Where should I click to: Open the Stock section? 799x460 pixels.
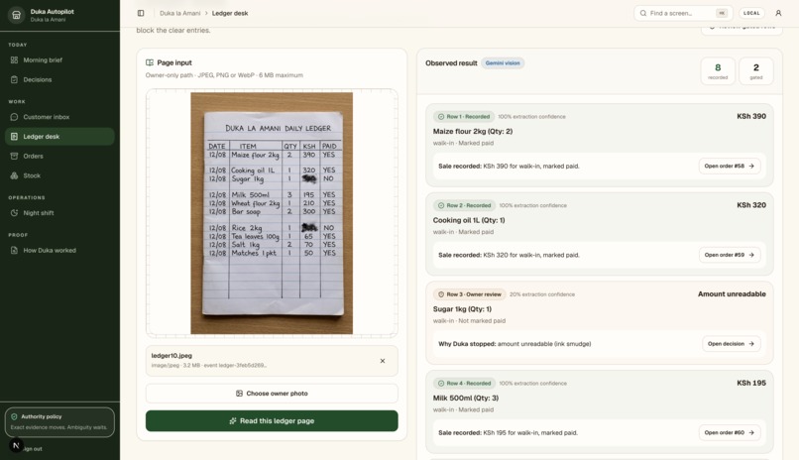pyautogui.click(x=59, y=175)
